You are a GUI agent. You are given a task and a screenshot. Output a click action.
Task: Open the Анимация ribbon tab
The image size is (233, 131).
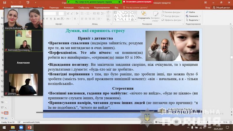68,8
